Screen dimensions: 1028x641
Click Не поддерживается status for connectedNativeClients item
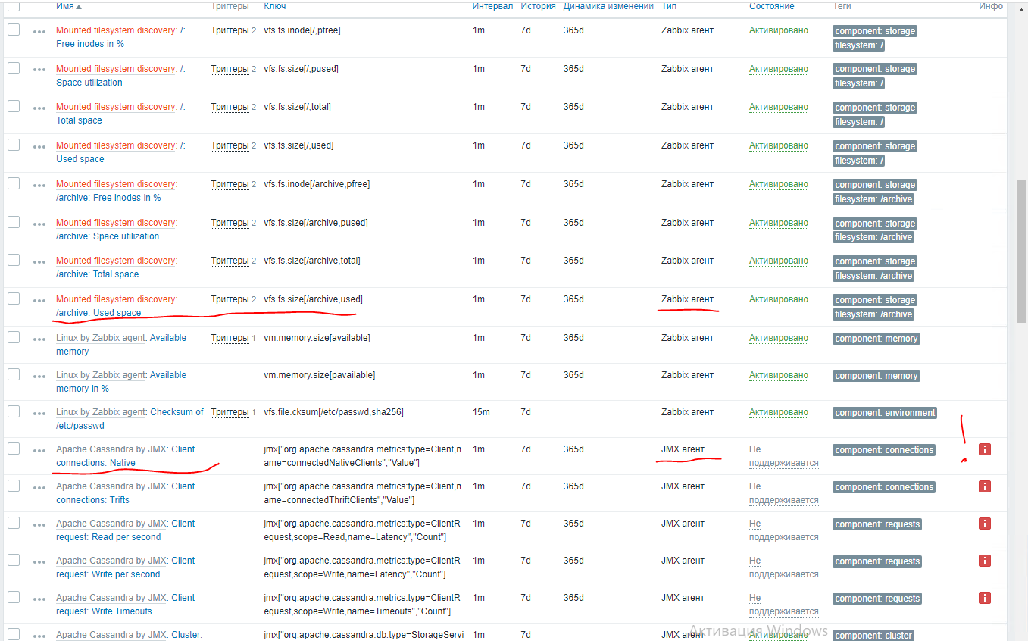[784, 456]
